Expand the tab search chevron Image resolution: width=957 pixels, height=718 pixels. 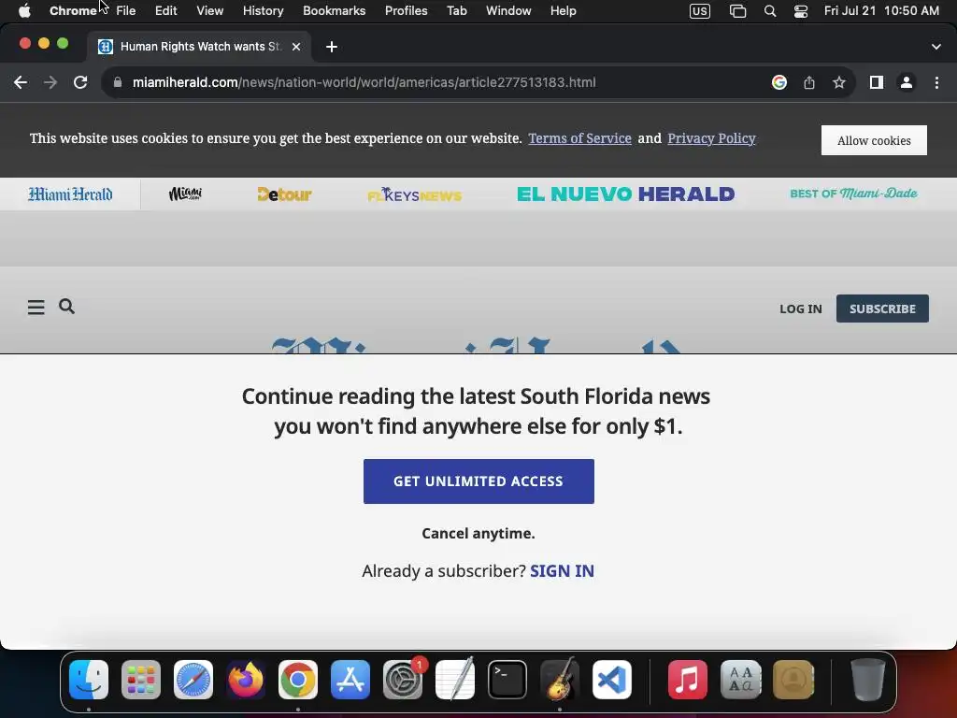coord(936,47)
